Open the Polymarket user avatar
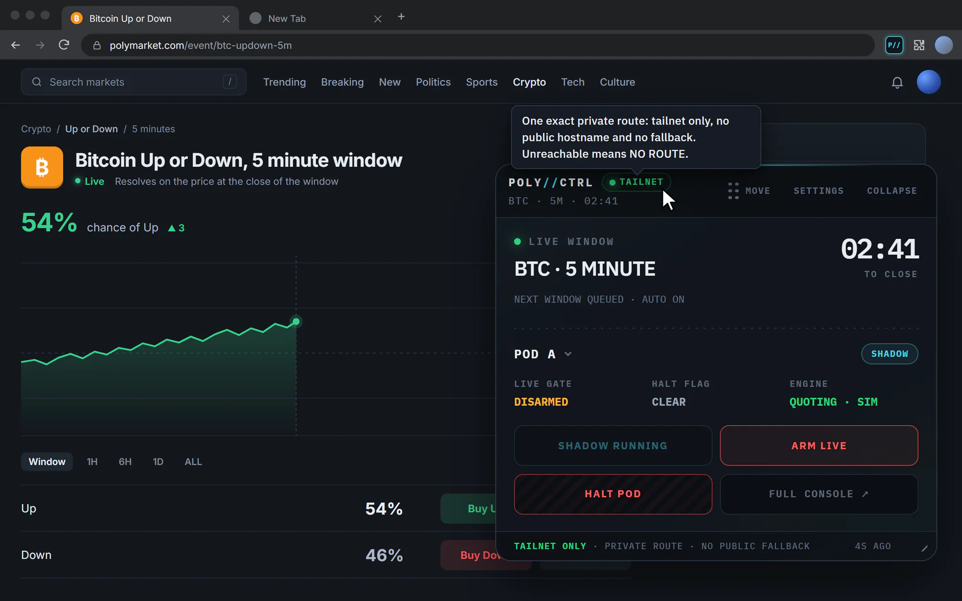This screenshot has width=962, height=601. click(x=929, y=82)
